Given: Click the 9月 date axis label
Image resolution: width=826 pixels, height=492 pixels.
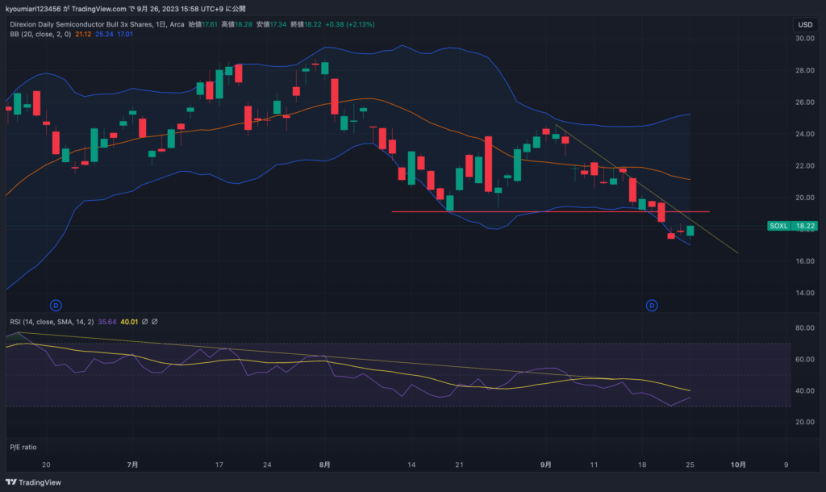Looking at the screenshot, I should (546, 465).
